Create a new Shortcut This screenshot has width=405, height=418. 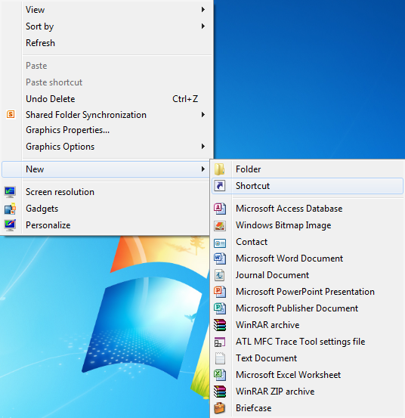click(308, 186)
